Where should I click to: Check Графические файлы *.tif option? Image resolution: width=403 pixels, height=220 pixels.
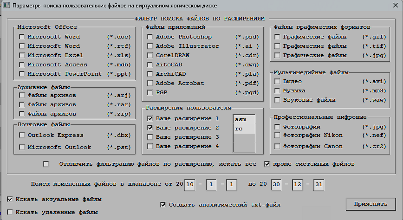277,46
